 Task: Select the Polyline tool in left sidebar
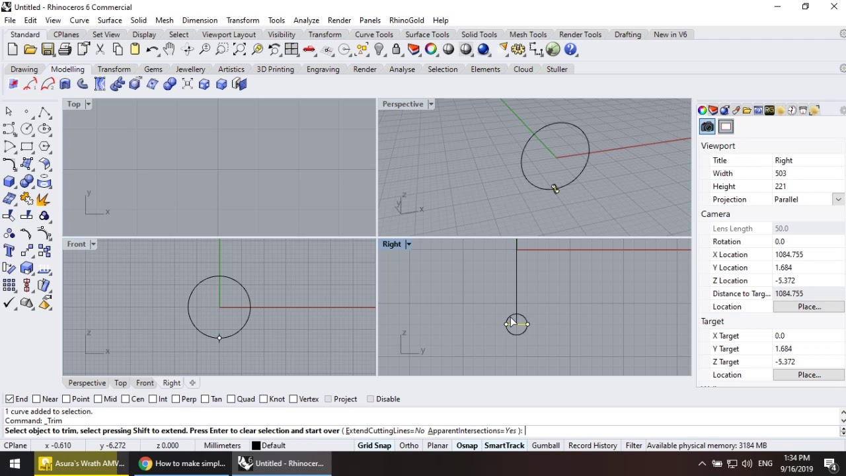[x=44, y=112]
